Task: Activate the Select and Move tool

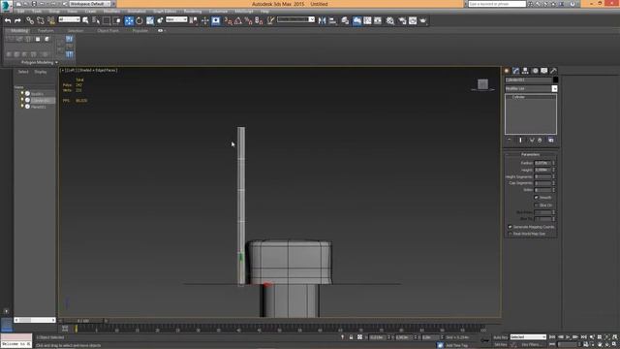Action: coord(129,20)
